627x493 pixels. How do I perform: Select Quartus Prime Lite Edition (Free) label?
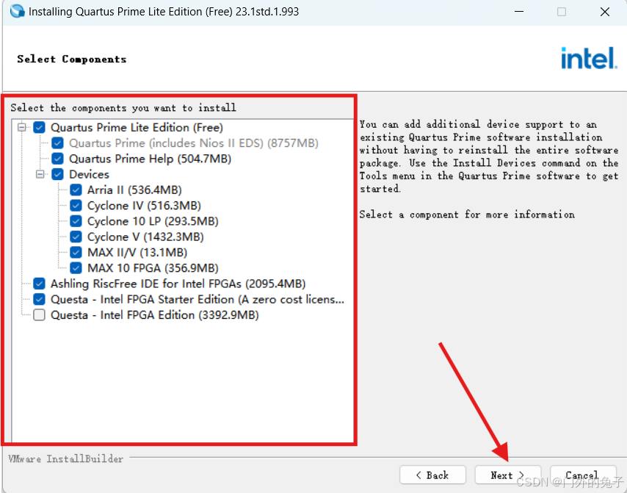[137, 128]
